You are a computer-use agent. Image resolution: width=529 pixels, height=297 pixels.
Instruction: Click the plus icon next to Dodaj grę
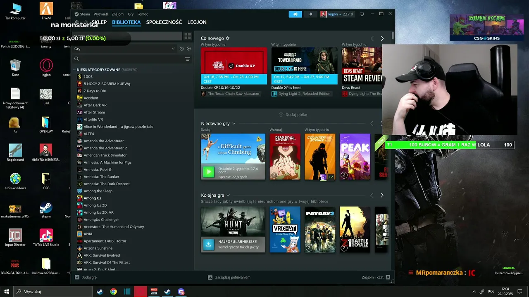(x=77, y=277)
